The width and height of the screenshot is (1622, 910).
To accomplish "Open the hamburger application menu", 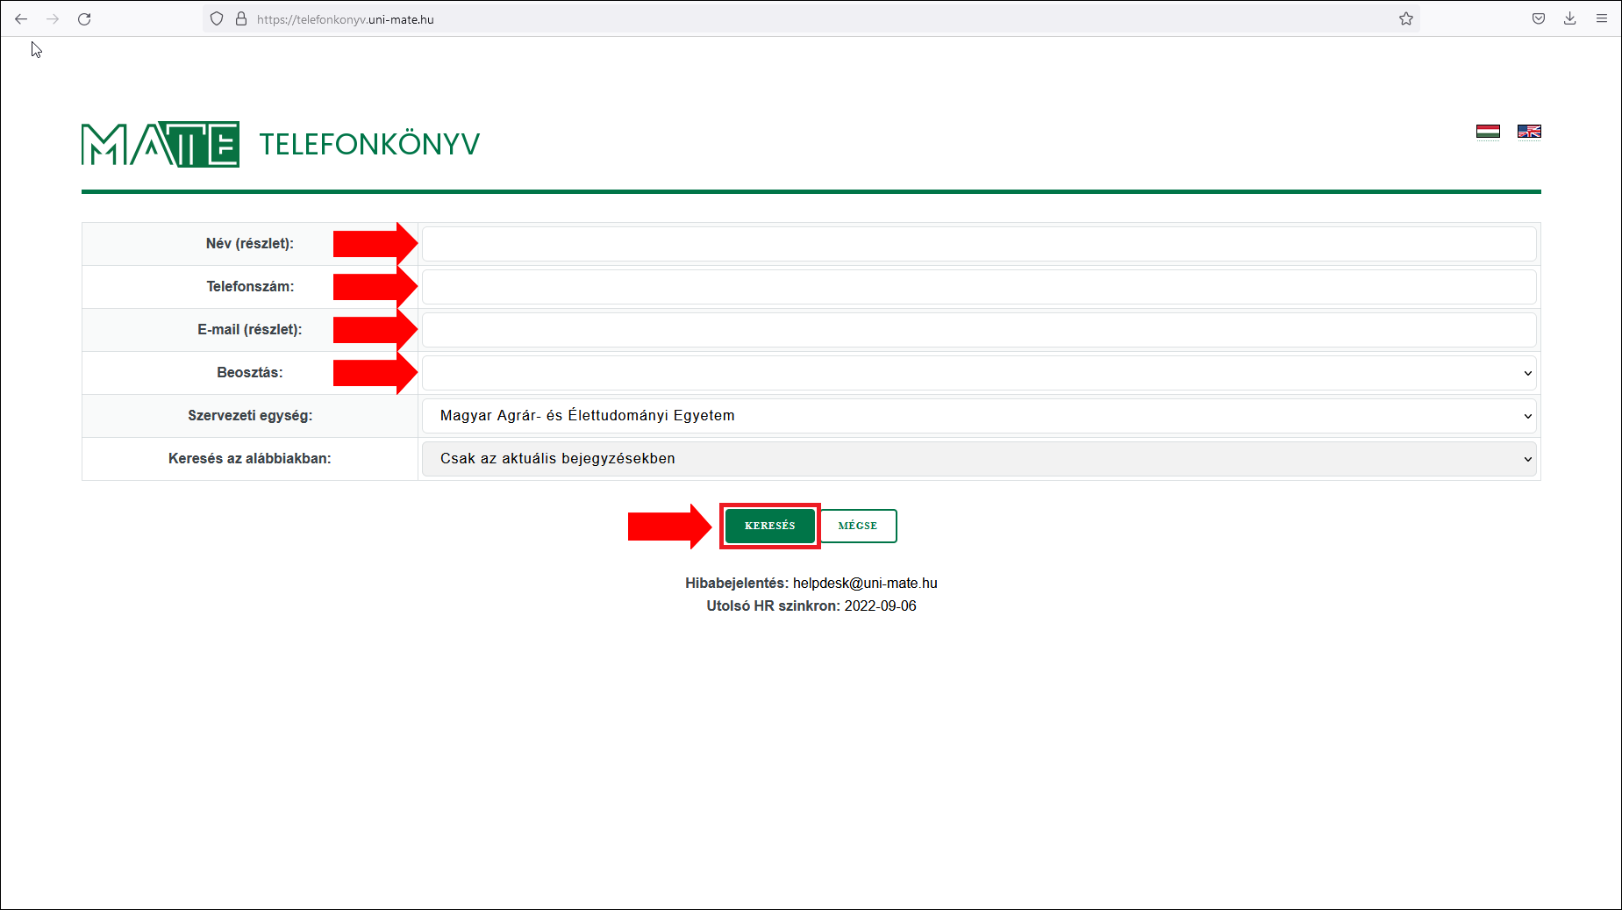I will (1602, 18).
